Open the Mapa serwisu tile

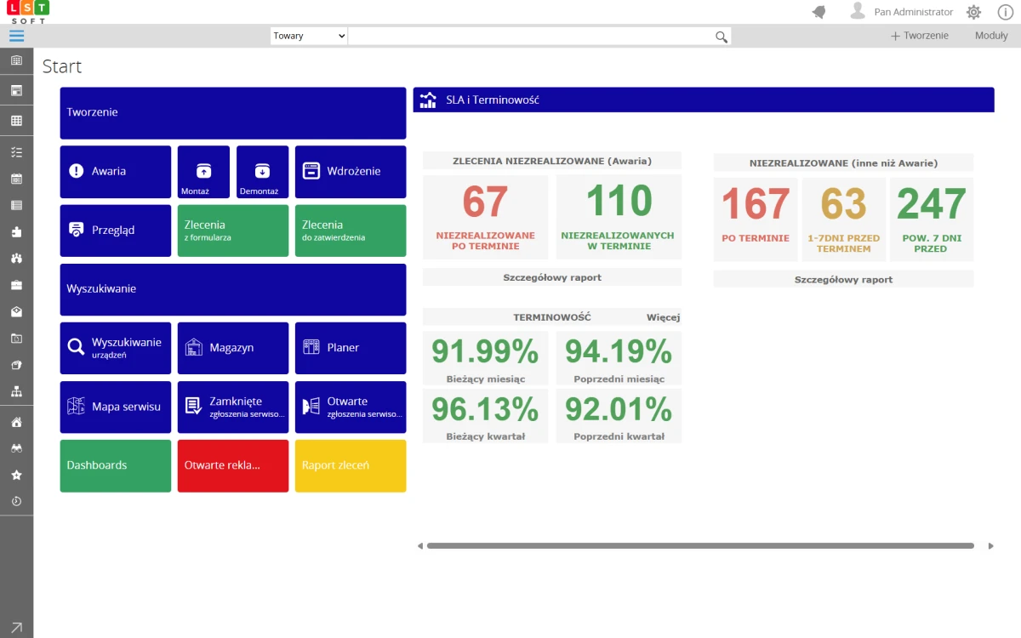click(x=115, y=407)
